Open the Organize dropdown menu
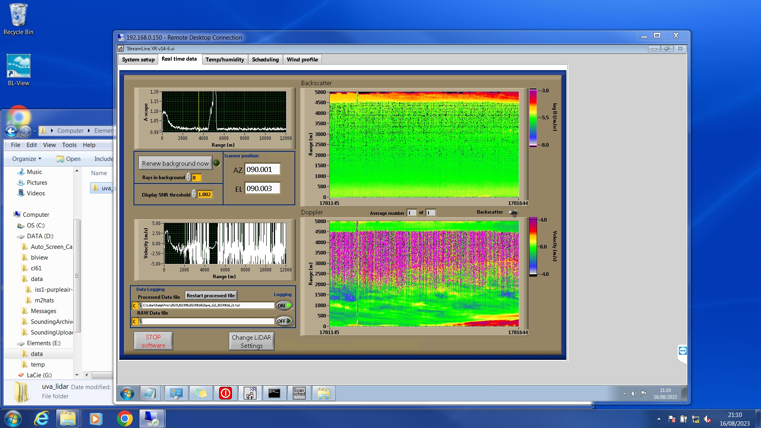 tap(27, 159)
